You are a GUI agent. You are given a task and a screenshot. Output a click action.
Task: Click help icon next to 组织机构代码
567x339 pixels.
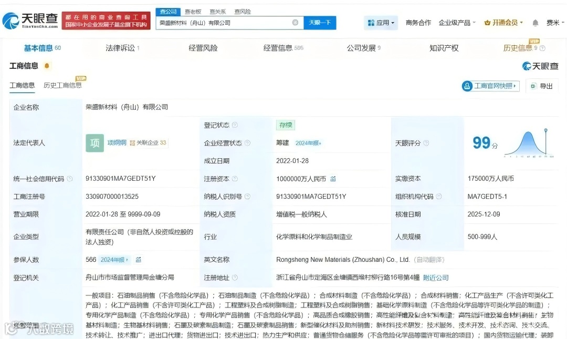438,196
